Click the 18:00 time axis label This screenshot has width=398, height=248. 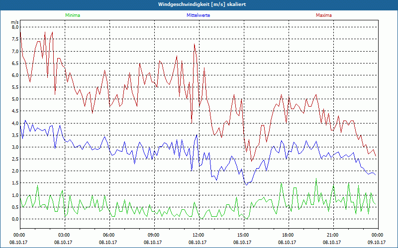(x=289, y=235)
